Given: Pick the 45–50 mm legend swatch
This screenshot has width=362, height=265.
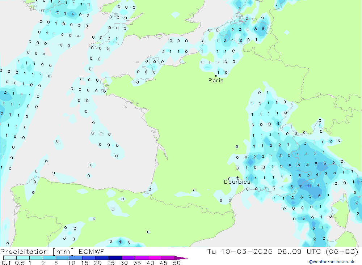Looking at the screenshot, I should [x=168, y=258].
